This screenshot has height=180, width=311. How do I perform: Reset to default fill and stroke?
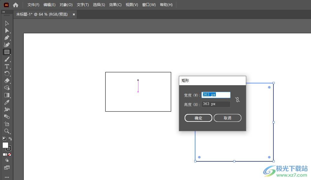[4, 139]
